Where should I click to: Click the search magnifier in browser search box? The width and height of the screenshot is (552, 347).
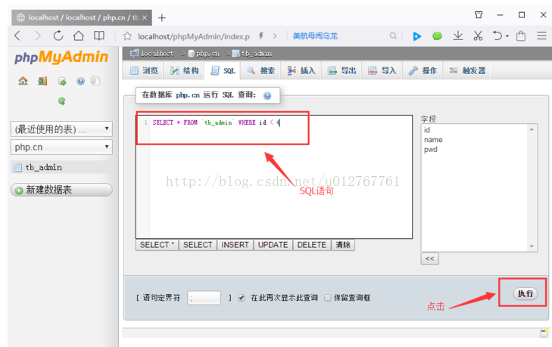[x=393, y=36]
